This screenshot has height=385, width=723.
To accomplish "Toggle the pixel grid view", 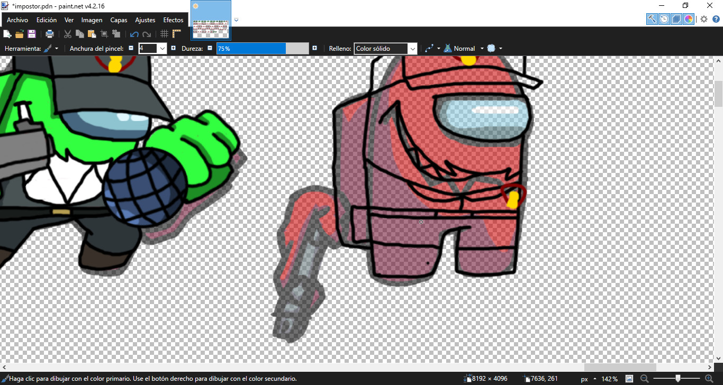I will tap(164, 33).
